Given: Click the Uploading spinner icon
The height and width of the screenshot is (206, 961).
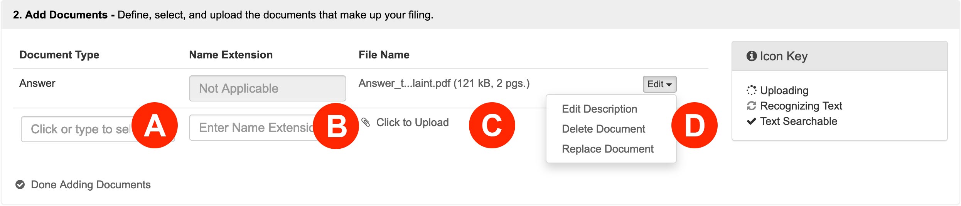Looking at the screenshot, I should (x=752, y=90).
